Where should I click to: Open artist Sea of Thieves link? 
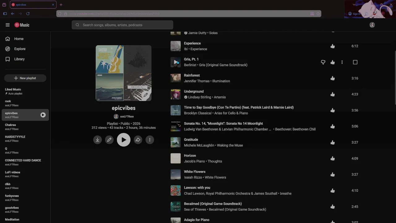click(x=195, y=209)
